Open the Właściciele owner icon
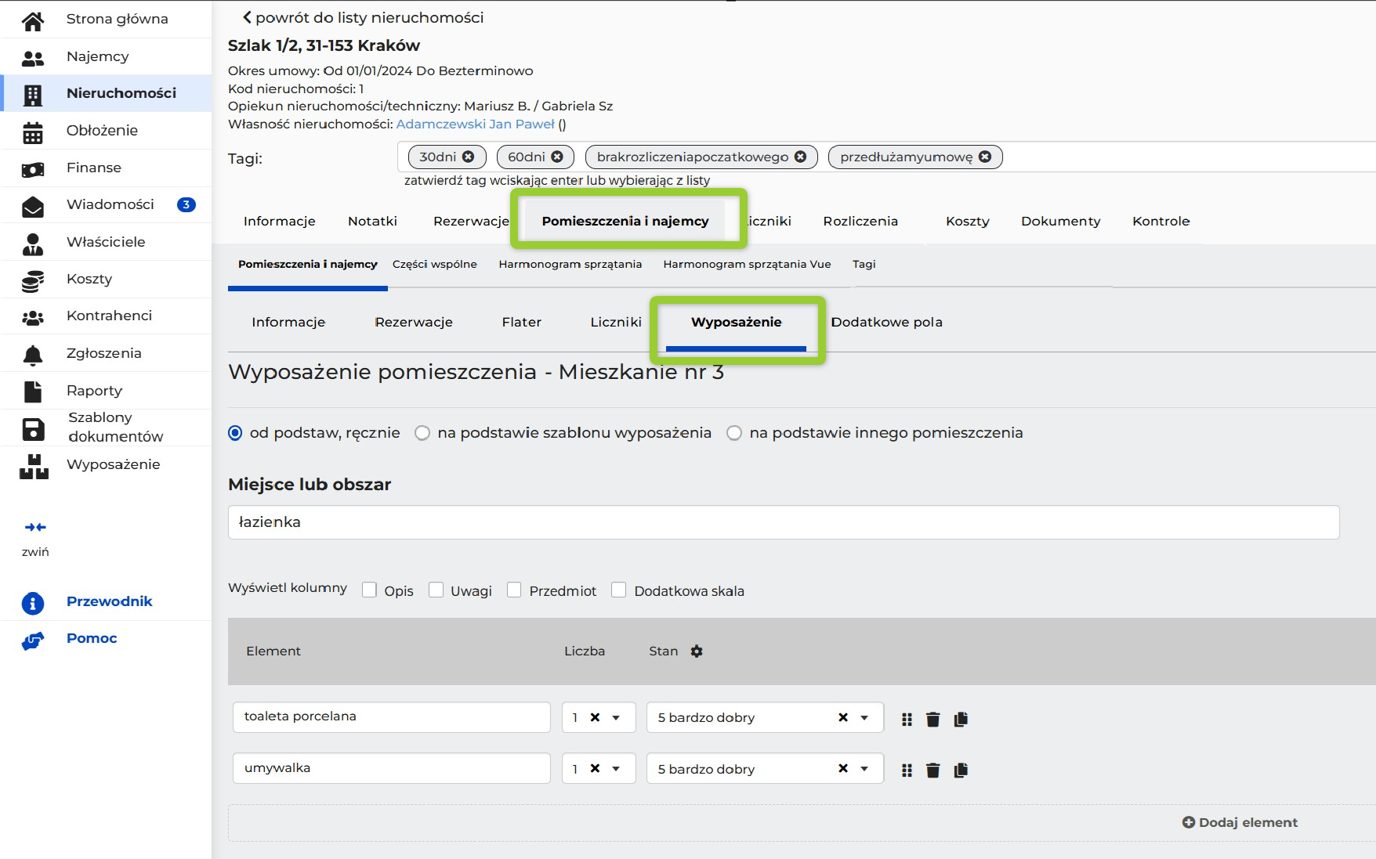 tap(33, 244)
